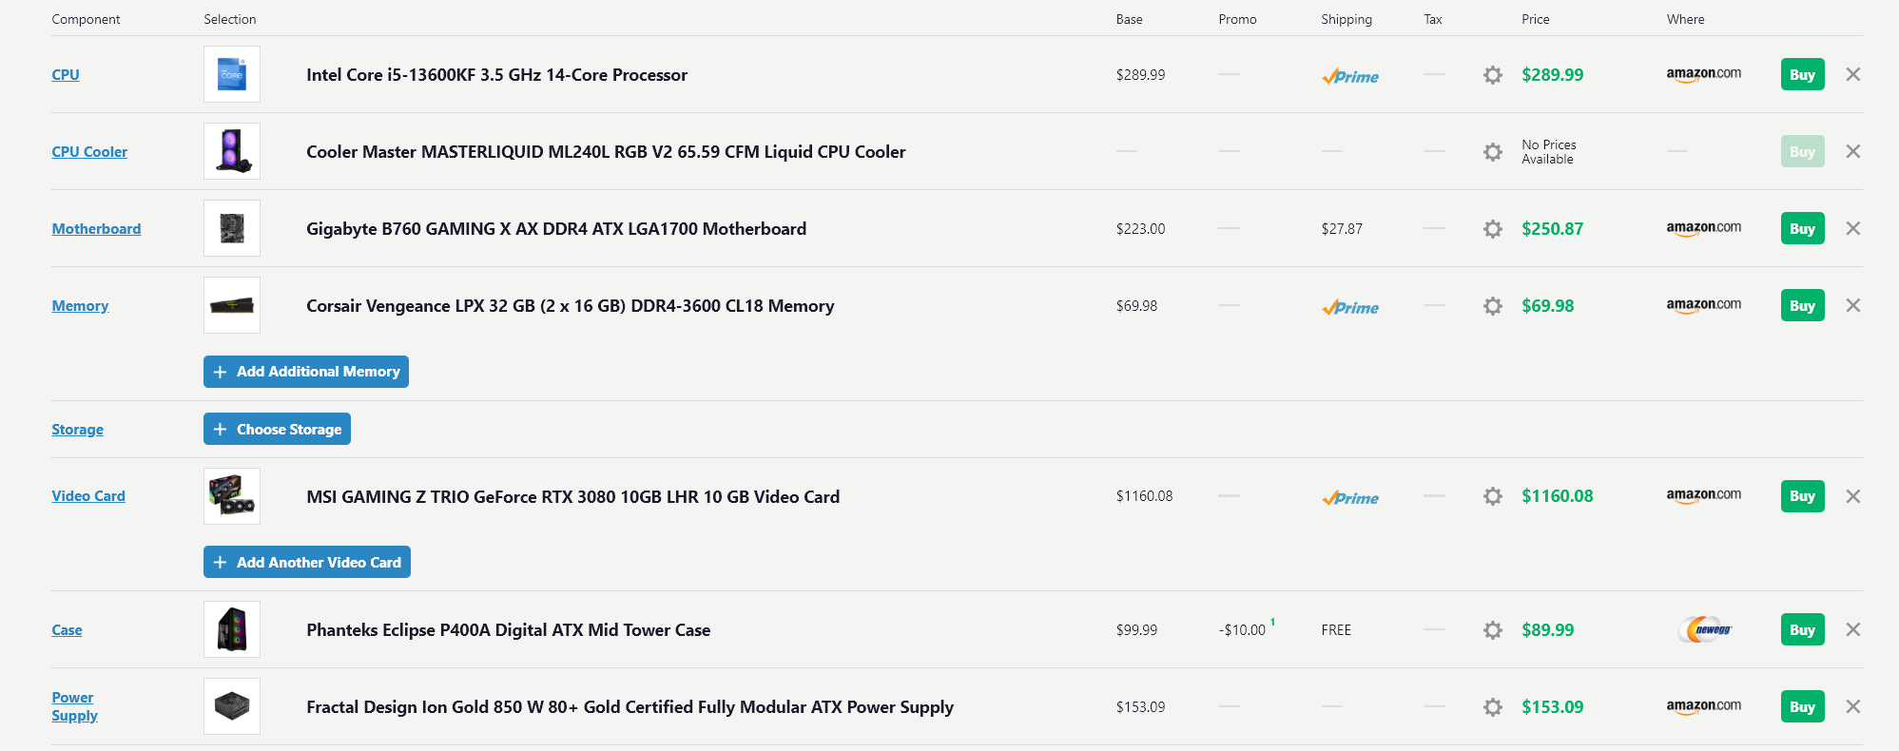1899x751 pixels.
Task: Click Buy for the Fractal Design PSU
Action: (1802, 706)
